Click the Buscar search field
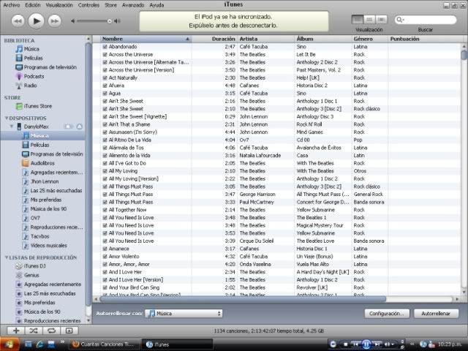This screenshot has width=468, height=351. tap(426, 20)
